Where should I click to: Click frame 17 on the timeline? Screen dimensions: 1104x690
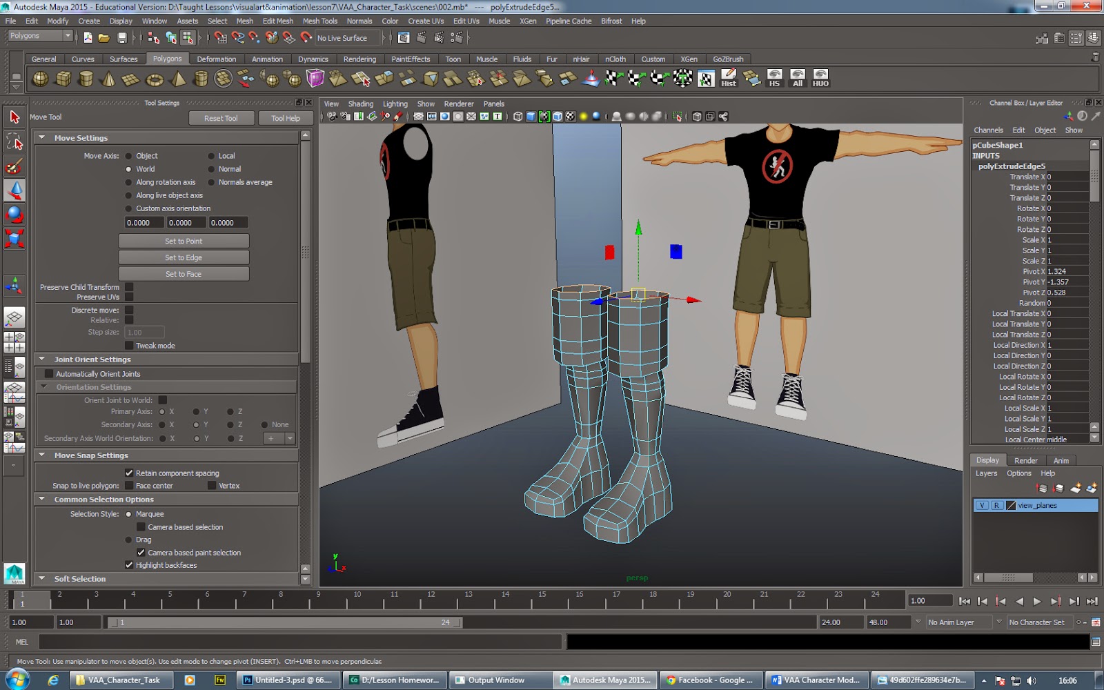point(616,598)
